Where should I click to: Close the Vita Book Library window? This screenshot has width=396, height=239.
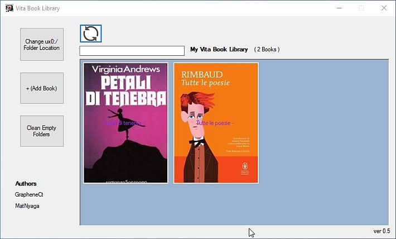tap(384, 8)
